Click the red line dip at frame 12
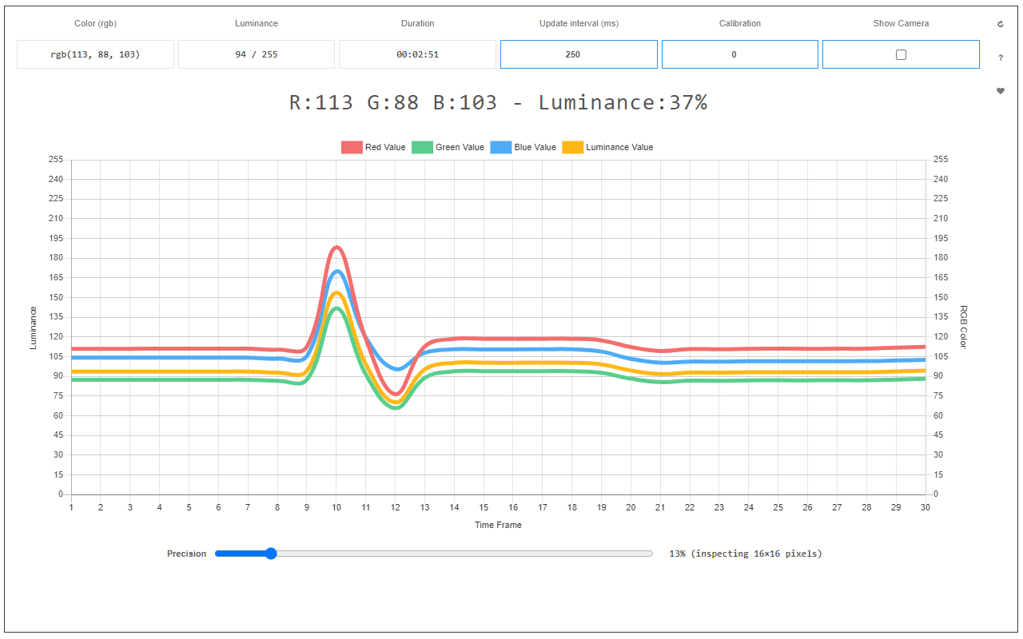The image size is (1023, 639). click(396, 394)
